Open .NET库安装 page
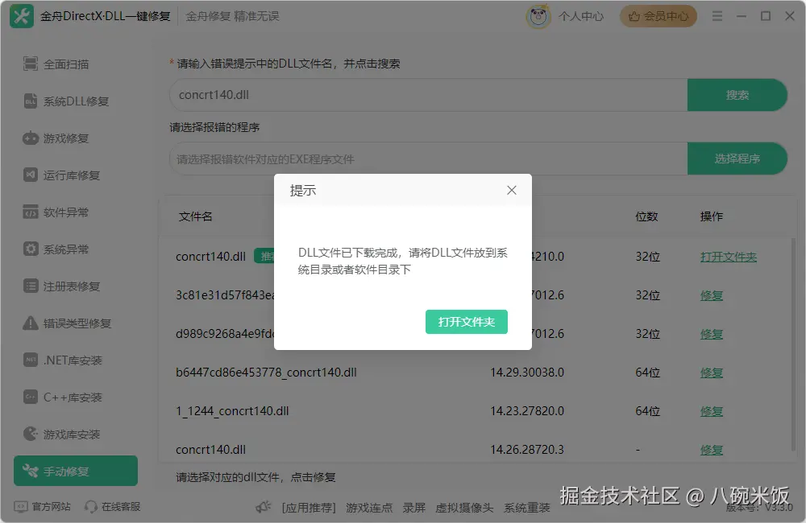Image resolution: width=806 pixels, height=523 pixels. 73,360
